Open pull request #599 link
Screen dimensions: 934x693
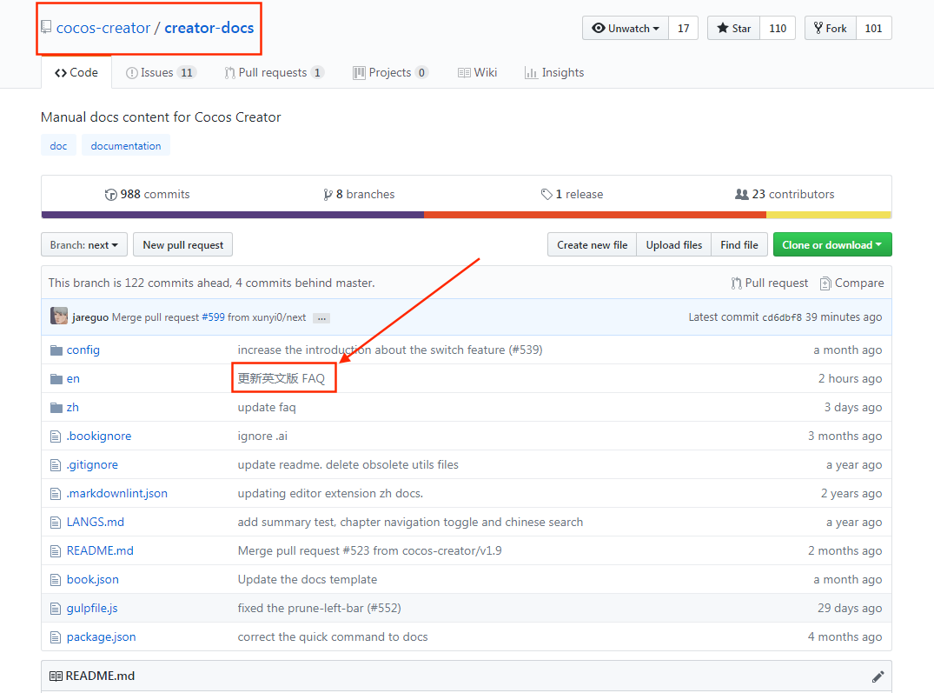coord(213,317)
